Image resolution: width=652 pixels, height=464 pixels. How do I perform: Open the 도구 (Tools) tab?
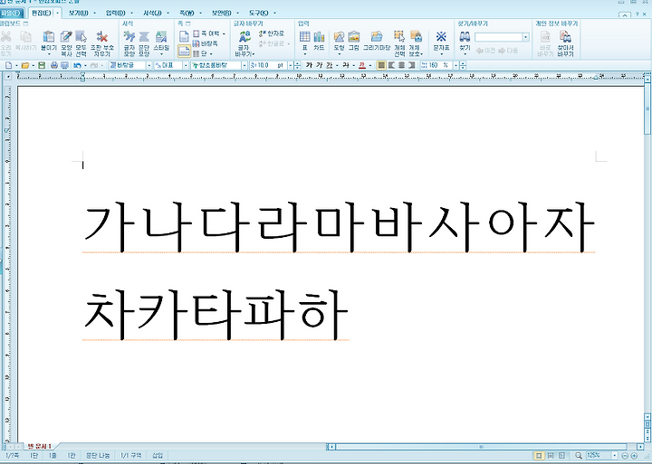259,13
